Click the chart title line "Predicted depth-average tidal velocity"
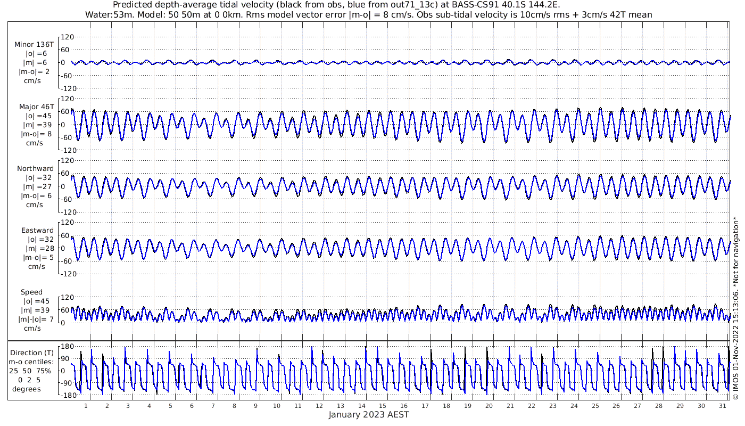The height and width of the screenshot is (426, 745). coord(336,5)
